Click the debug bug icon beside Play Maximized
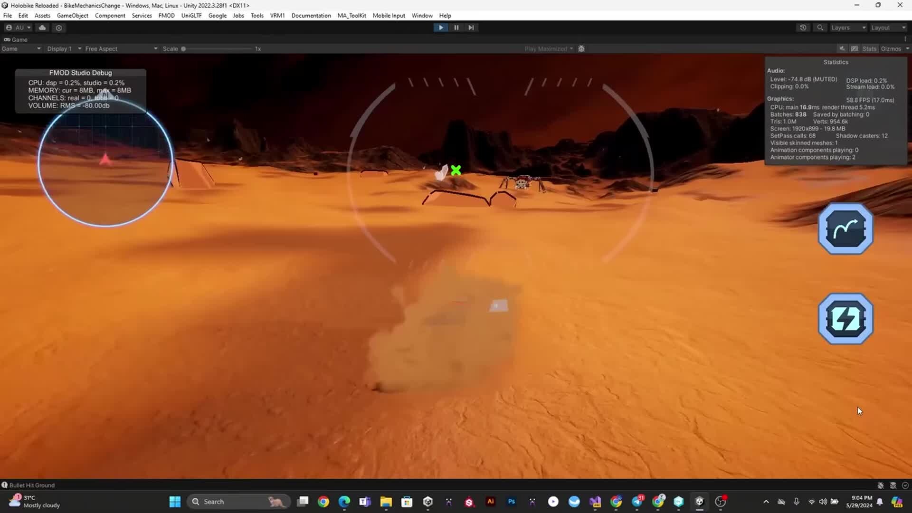 click(x=581, y=48)
